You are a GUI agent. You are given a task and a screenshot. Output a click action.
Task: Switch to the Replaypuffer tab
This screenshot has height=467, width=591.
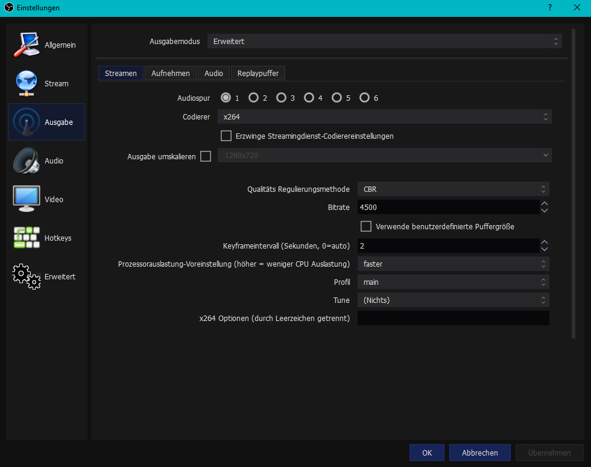[258, 73]
